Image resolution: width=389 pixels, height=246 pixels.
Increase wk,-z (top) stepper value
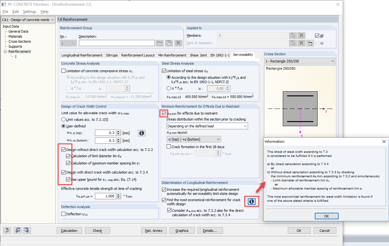118,131
